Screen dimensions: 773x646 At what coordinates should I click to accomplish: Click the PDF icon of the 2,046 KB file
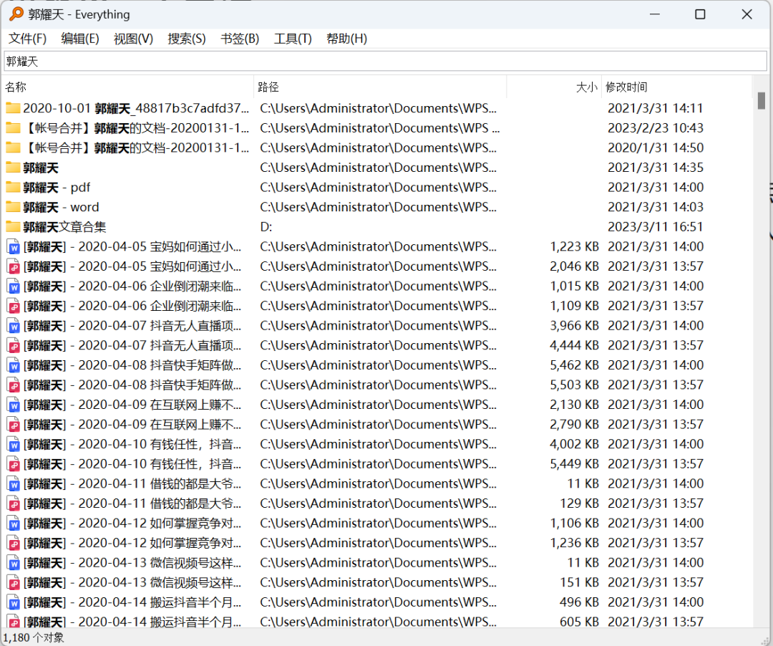(13, 266)
